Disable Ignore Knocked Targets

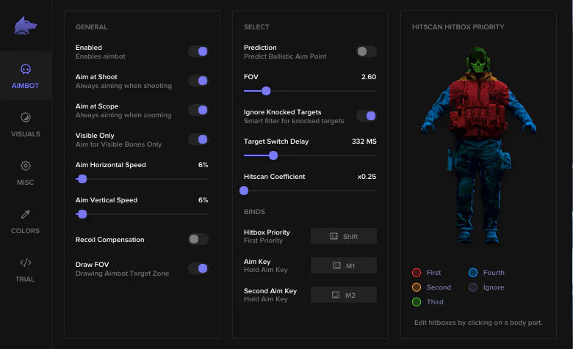[x=367, y=116]
